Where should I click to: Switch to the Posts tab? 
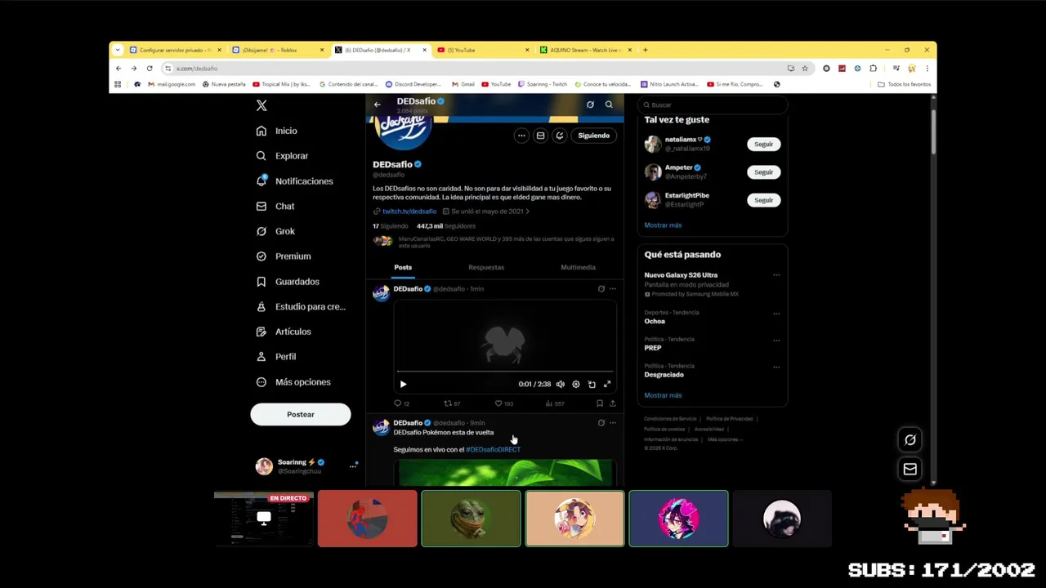coord(403,267)
